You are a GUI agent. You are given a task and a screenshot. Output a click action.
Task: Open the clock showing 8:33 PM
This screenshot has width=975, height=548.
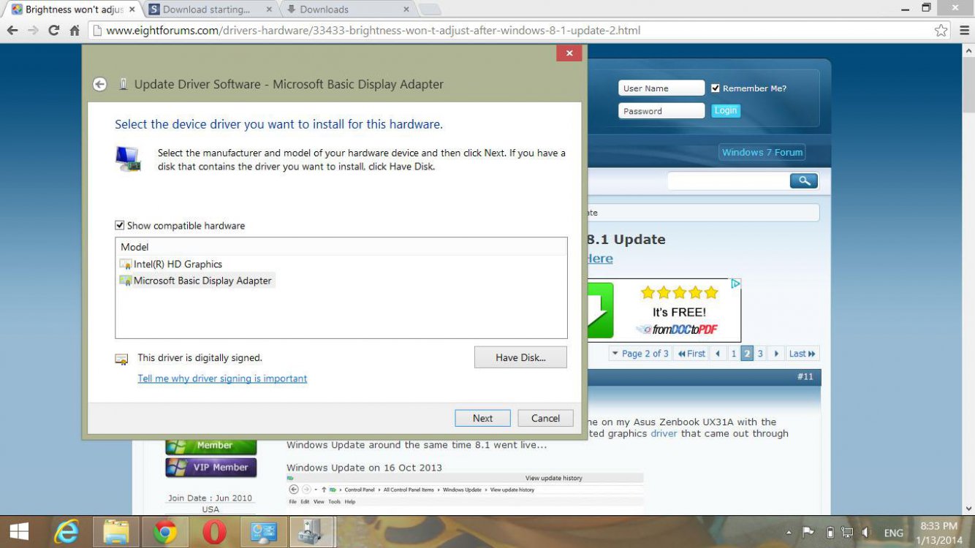(x=938, y=533)
